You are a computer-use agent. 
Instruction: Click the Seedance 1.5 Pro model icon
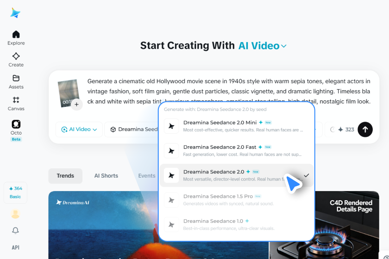tap(171, 200)
